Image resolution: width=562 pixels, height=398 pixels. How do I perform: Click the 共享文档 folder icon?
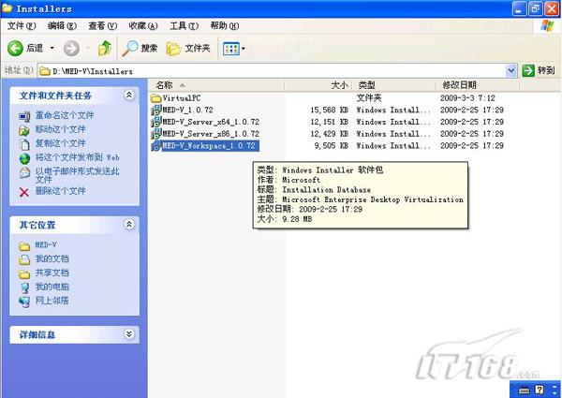tap(24, 274)
